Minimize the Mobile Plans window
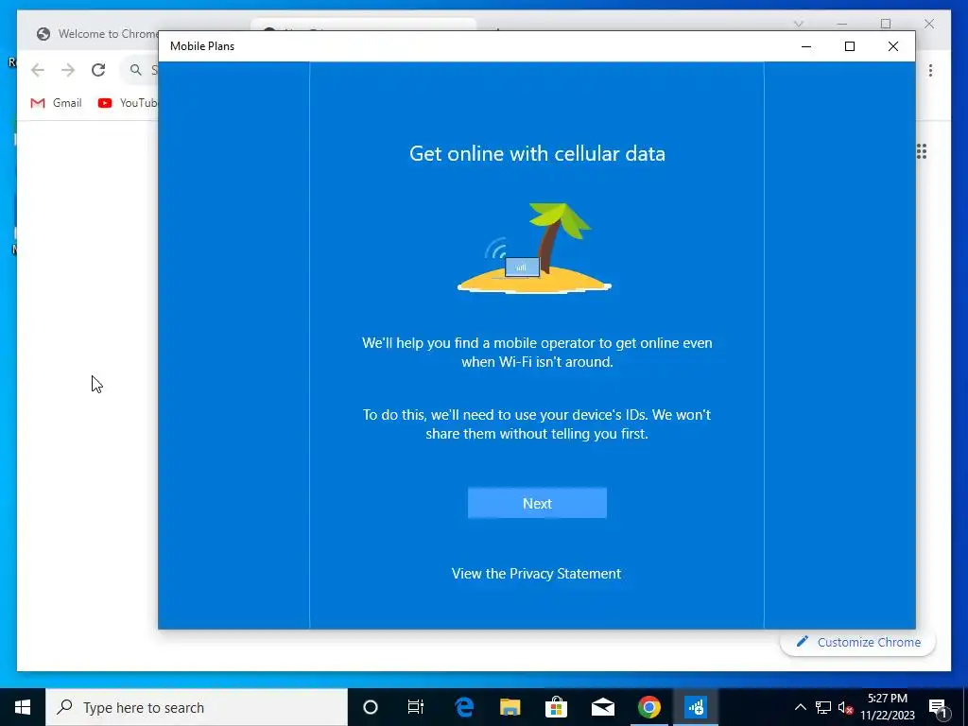The image size is (968, 726). click(806, 46)
